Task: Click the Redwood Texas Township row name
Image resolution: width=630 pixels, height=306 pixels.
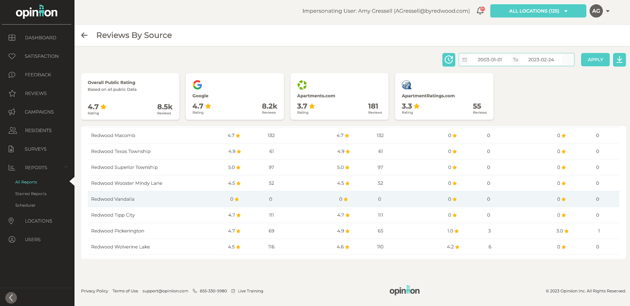Action: [121, 152]
